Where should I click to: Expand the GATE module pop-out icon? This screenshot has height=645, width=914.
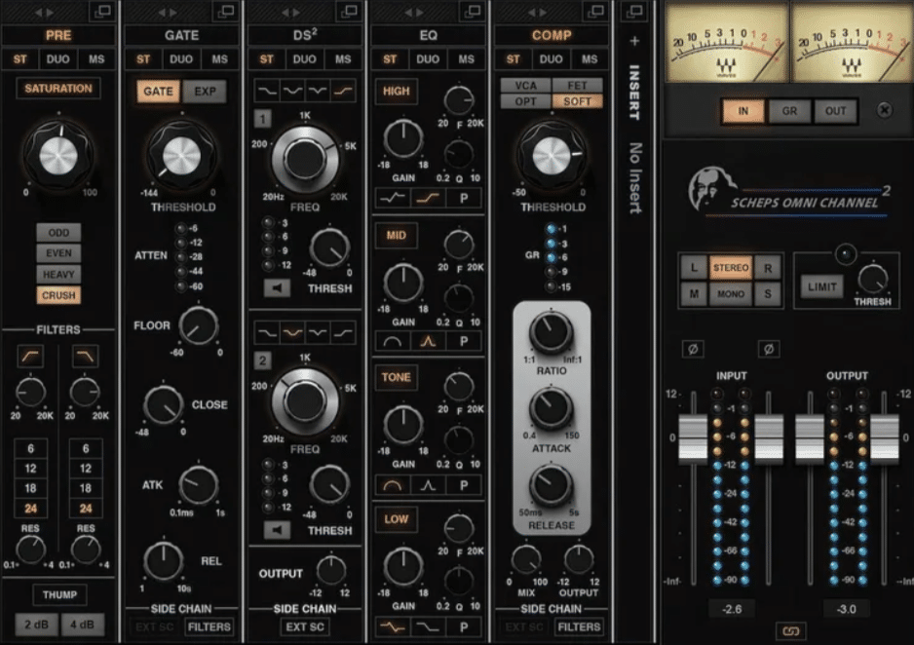point(226,11)
